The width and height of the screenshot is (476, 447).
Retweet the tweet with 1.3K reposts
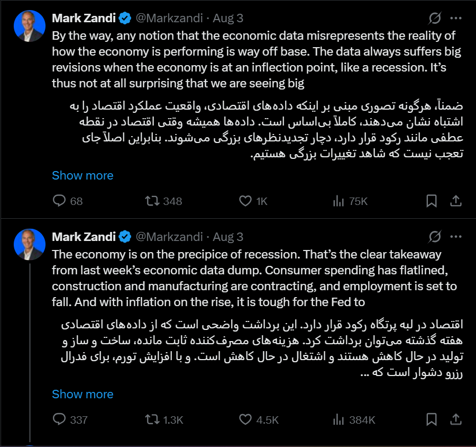152,420
